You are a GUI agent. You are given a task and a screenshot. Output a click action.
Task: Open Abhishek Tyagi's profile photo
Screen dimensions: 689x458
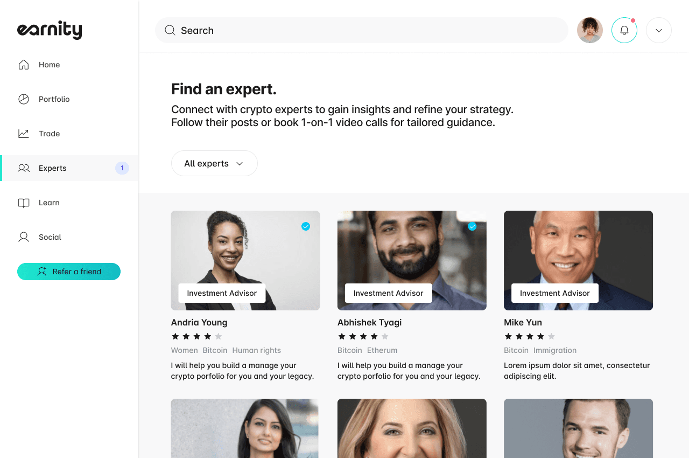coord(412,260)
